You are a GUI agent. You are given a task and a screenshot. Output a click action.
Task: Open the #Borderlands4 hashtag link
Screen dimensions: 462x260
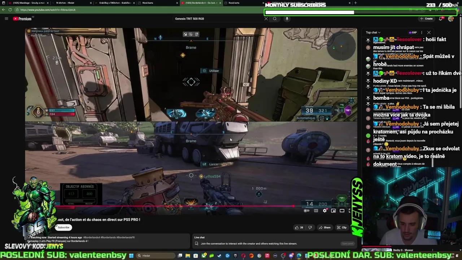tap(92, 238)
